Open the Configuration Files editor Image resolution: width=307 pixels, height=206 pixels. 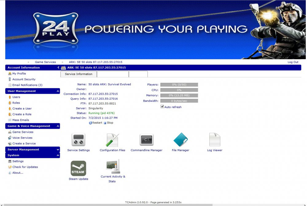coord(112,142)
